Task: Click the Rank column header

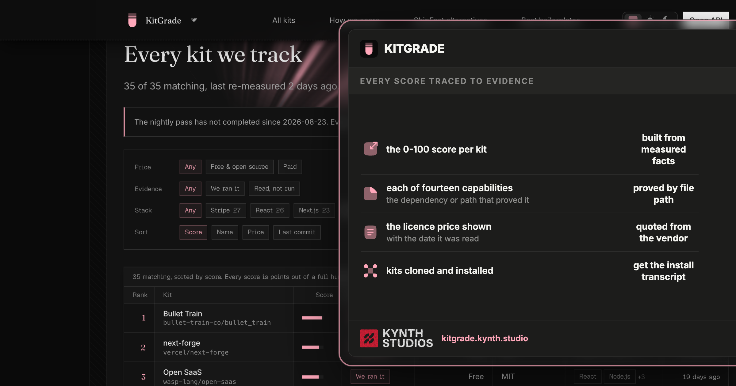Action: point(140,295)
